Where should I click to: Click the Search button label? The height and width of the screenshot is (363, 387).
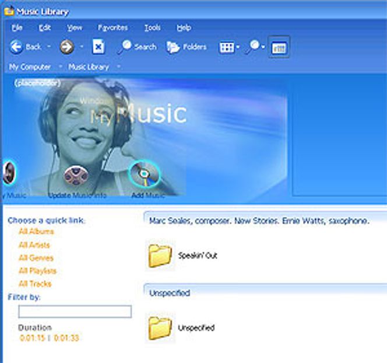[x=146, y=47]
